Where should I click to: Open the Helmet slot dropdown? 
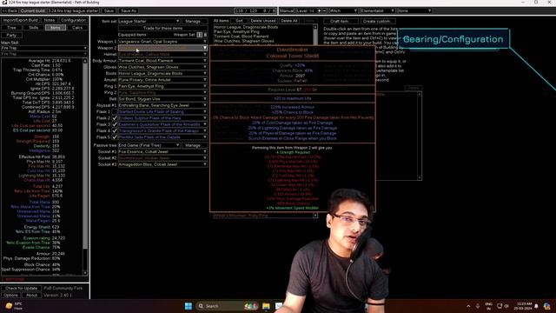162,54
